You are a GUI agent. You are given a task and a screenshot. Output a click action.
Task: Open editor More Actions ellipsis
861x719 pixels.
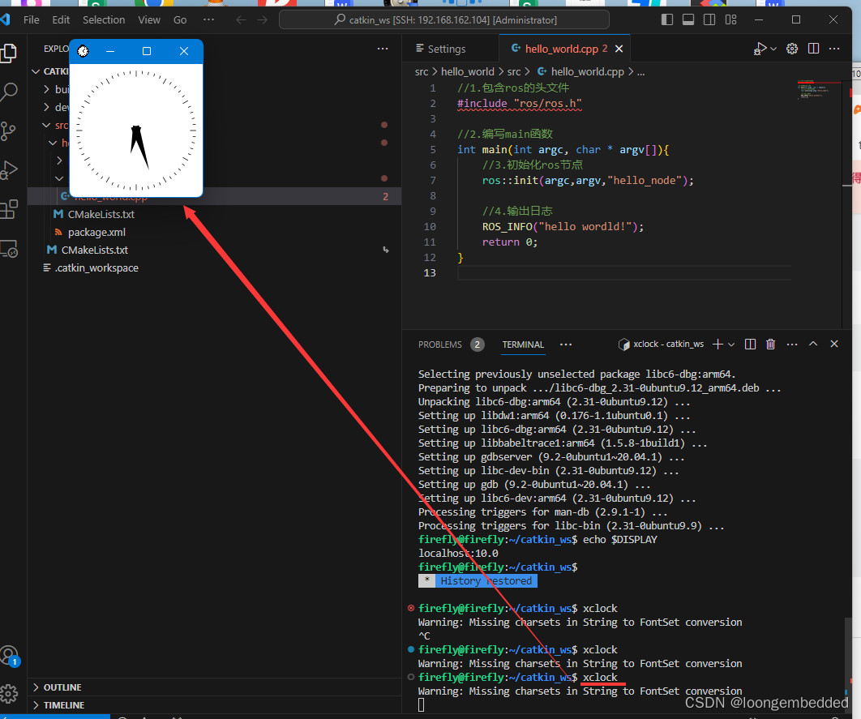[834, 49]
